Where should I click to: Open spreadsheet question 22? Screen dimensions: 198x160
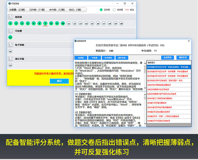click(10, 51)
